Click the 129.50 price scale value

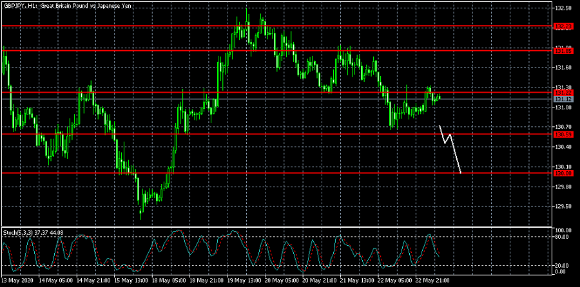pos(563,207)
